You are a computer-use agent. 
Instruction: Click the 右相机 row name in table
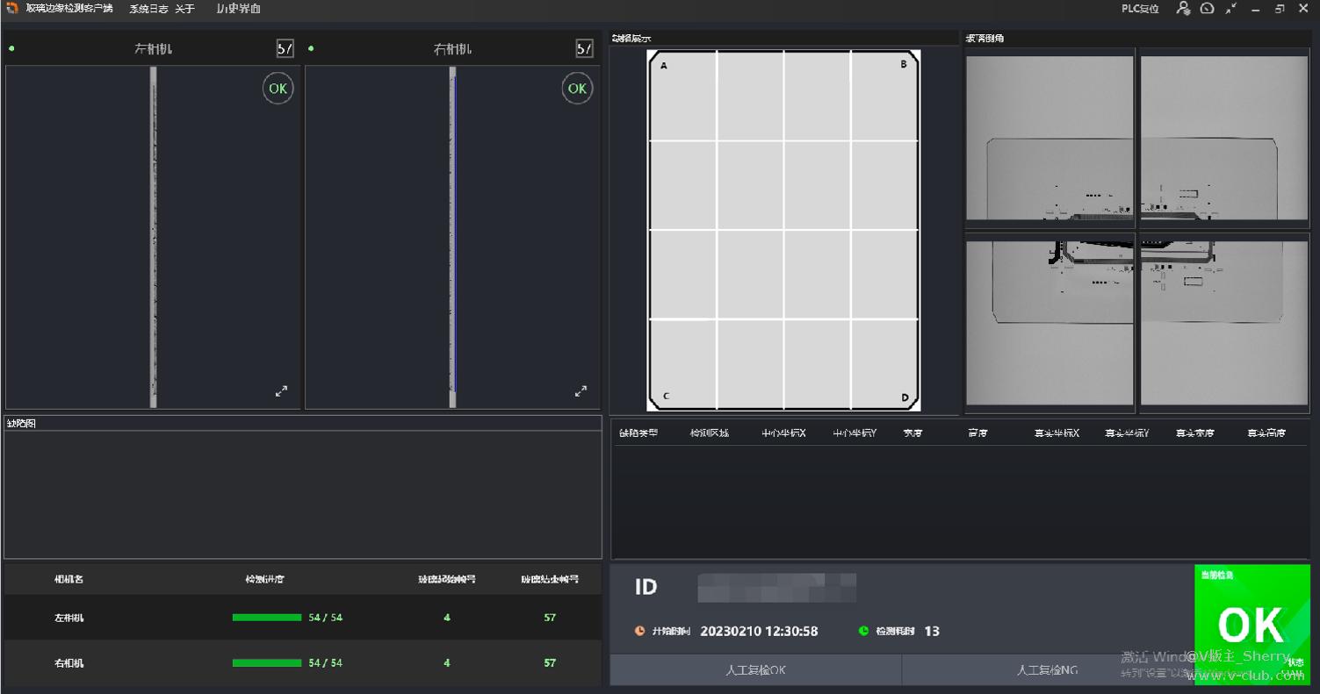tap(69, 663)
